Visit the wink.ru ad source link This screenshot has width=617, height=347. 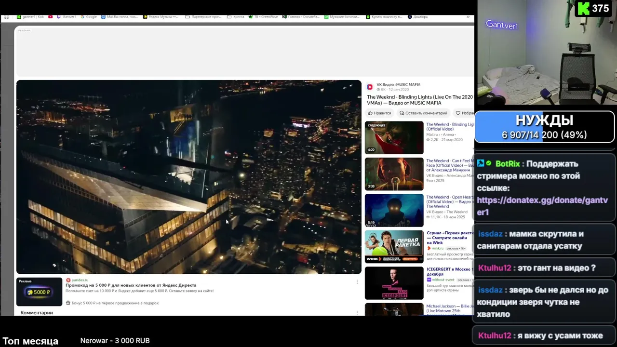click(437, 248)
